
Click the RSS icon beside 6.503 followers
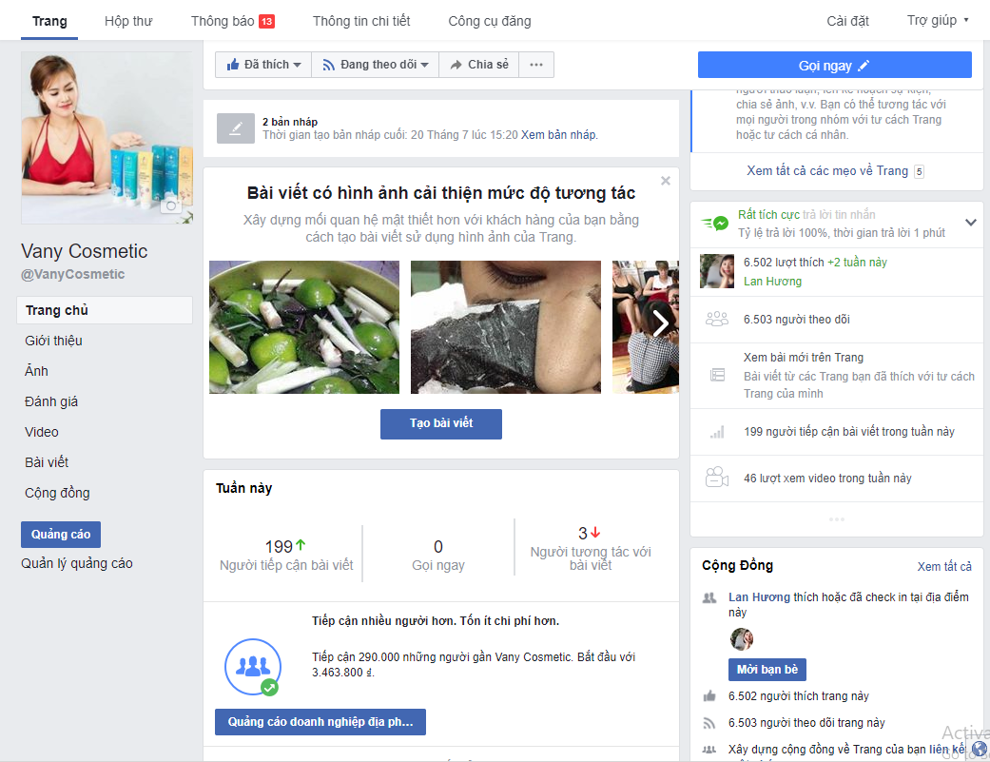point(709,723)
